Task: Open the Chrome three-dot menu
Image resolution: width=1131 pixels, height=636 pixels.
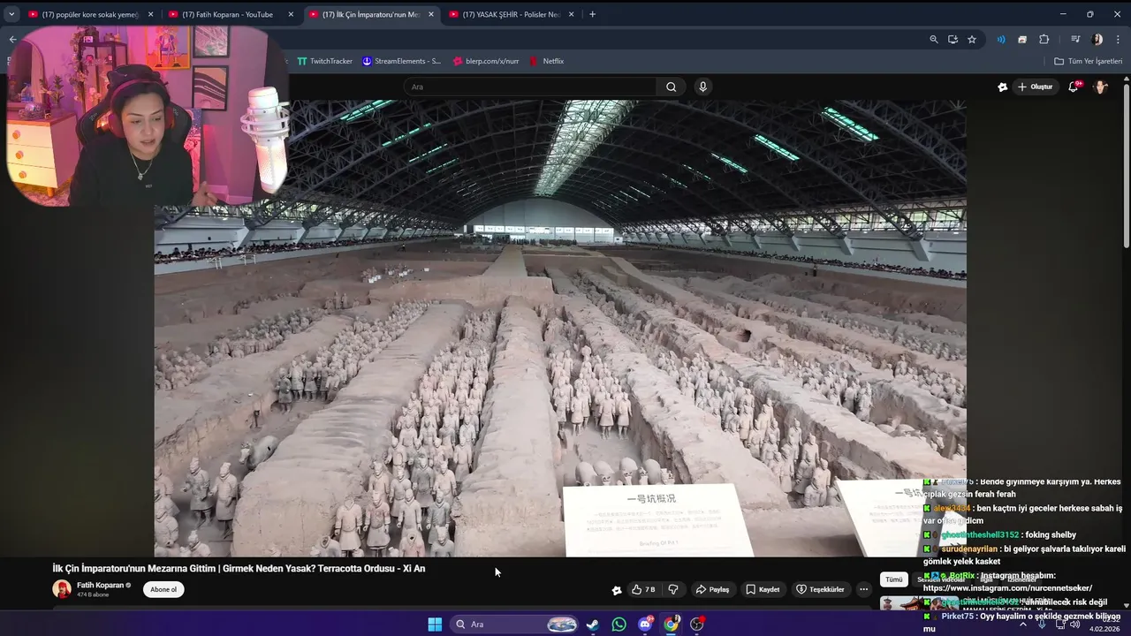Action: click(x=1119, y=39)
